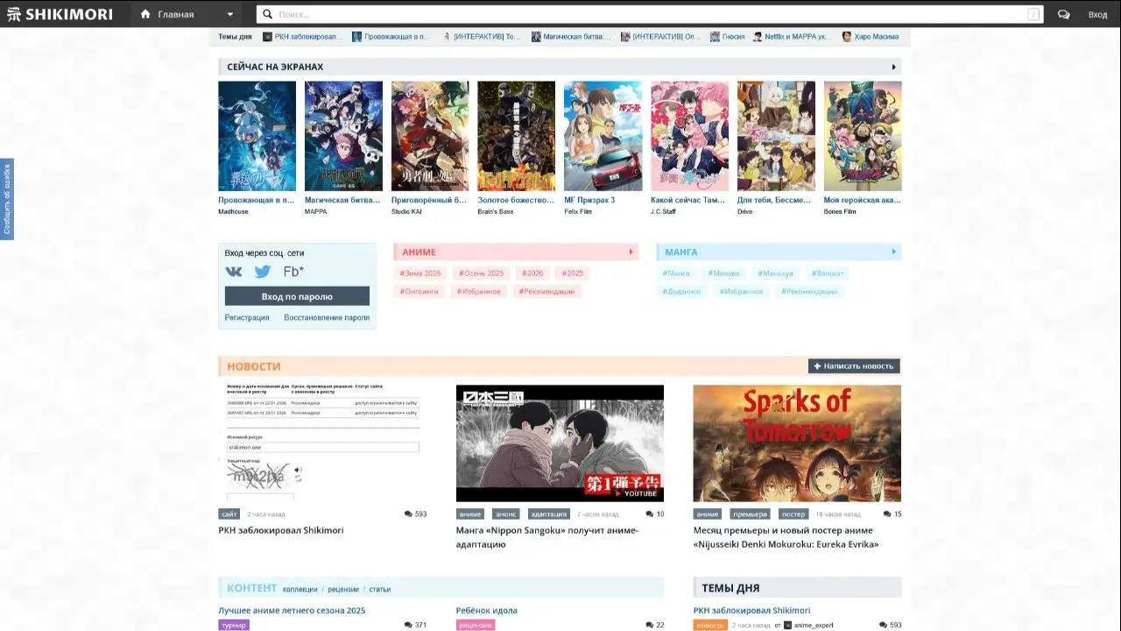Select the #Осень 2025 anime tag

[x=481, y=273]
